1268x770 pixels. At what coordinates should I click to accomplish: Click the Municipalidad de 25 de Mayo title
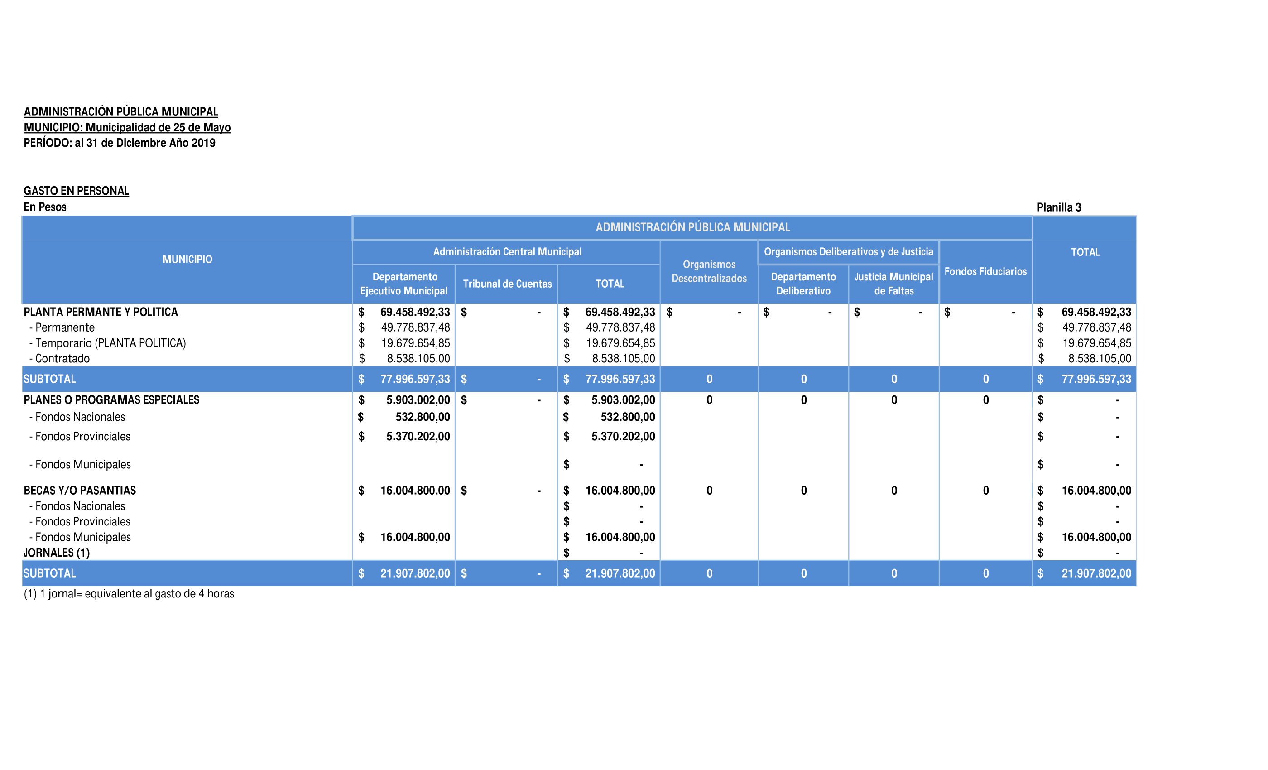158,127
